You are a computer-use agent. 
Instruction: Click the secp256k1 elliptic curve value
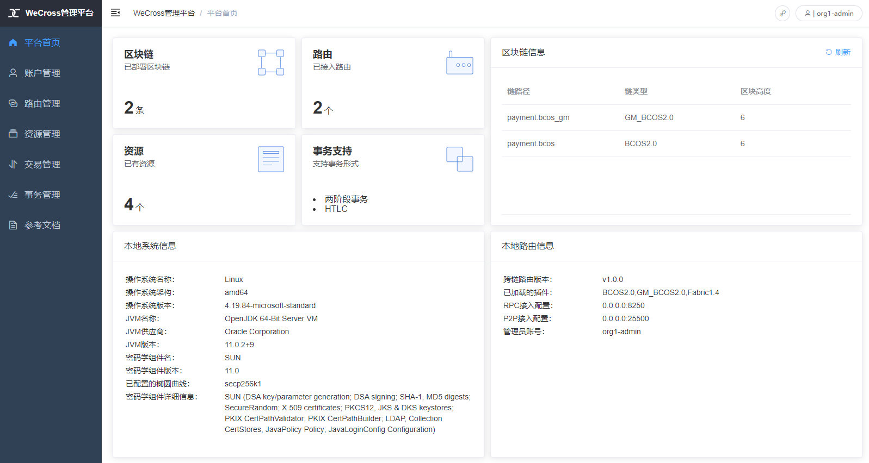pyautogui.click(x=243, y=384)
